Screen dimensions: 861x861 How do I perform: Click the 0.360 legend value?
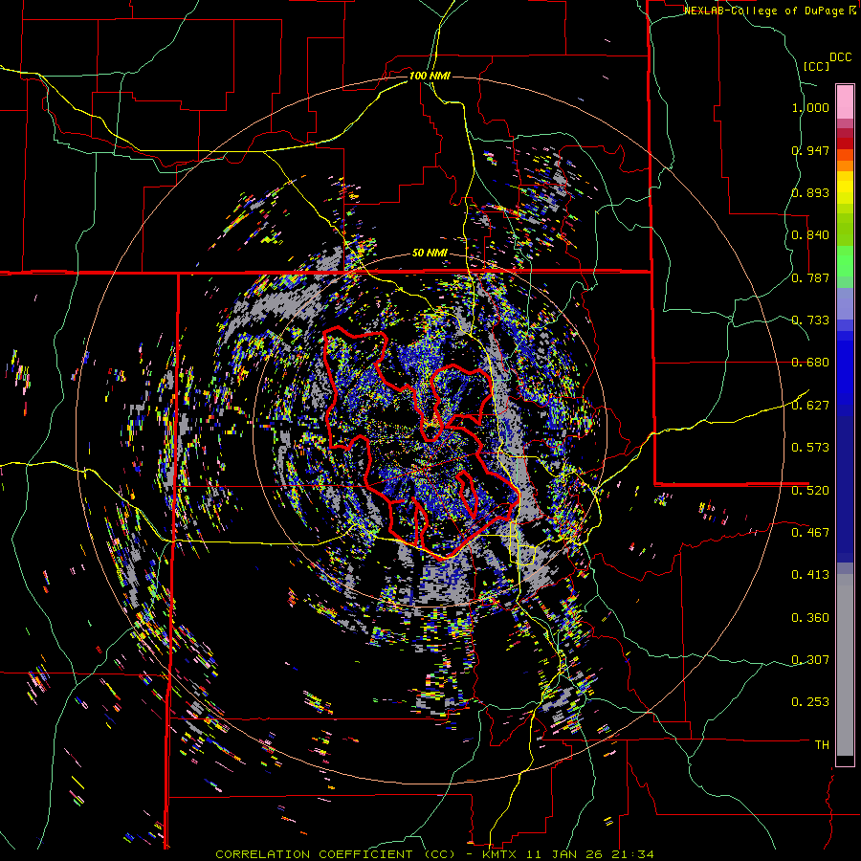810,618
